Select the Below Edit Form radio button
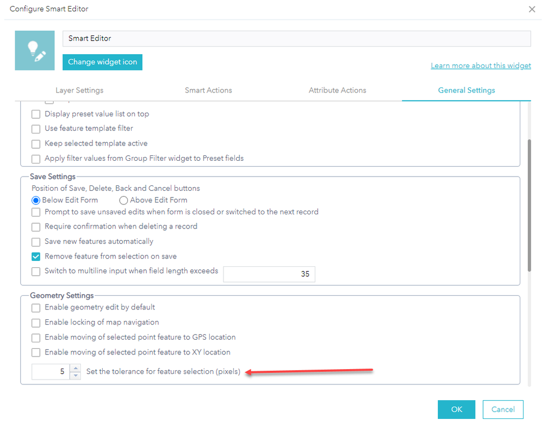This screenshot has width=546, height=426. pyautogui.click(x=36, y=200)
